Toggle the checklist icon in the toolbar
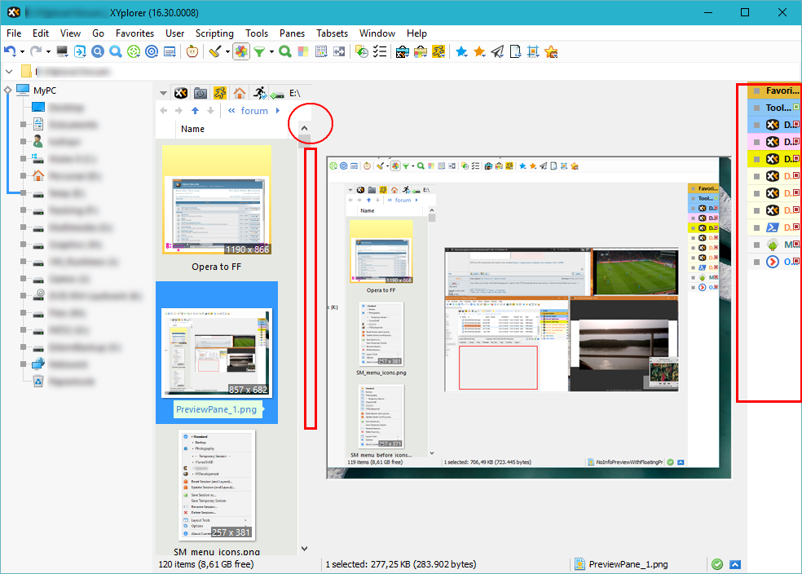802x574 pixels. tap(380, 51)
